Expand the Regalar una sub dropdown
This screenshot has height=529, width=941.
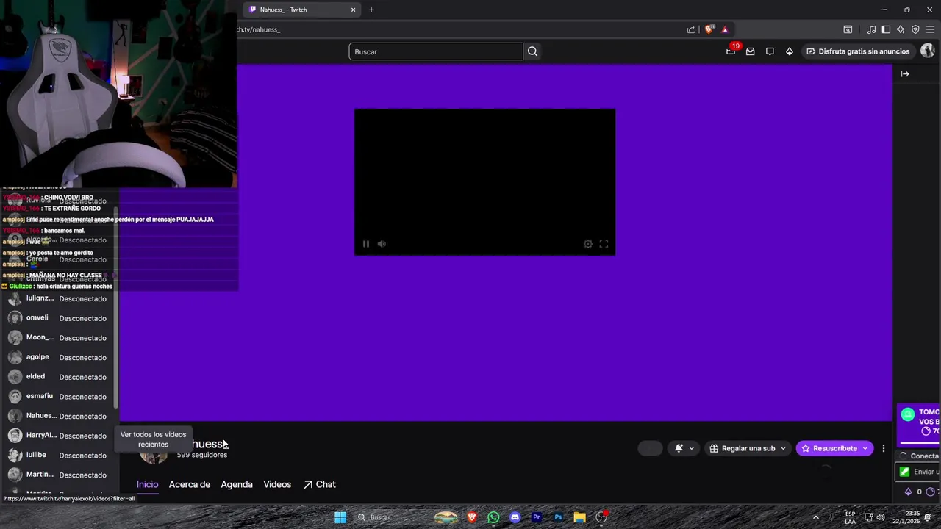(783, 448)
